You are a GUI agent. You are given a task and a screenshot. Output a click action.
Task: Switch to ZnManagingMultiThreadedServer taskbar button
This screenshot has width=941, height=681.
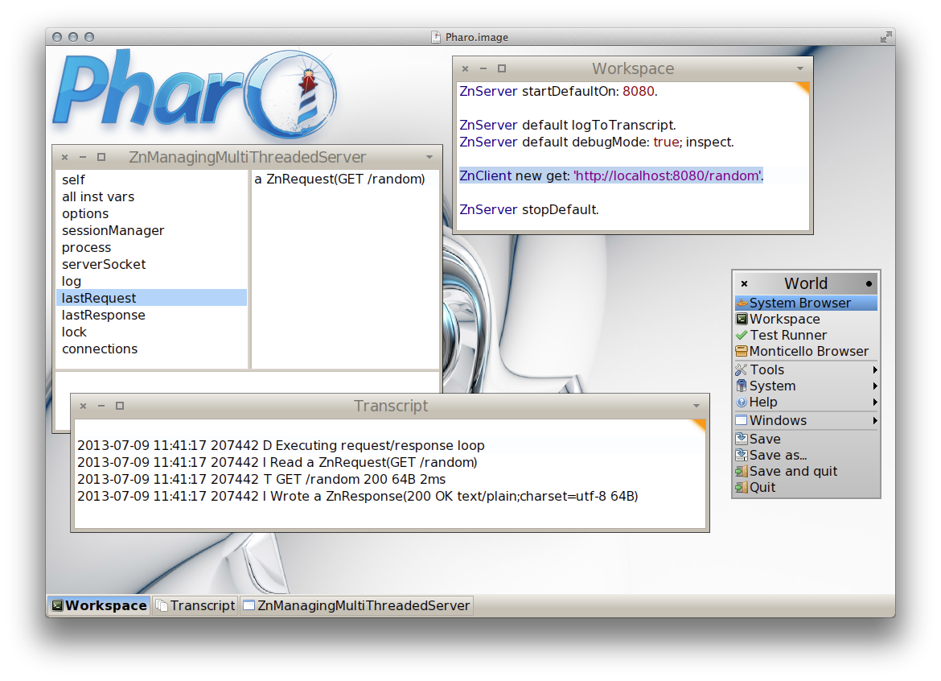click(x=356, y=605)
